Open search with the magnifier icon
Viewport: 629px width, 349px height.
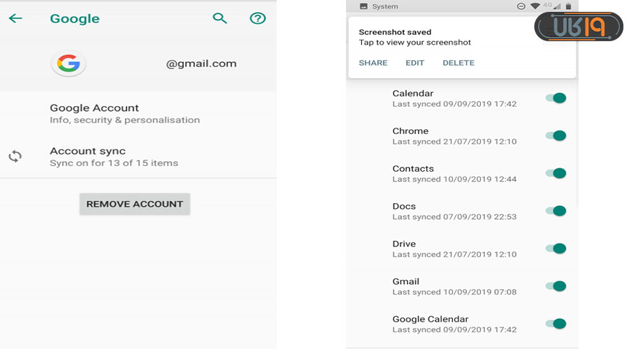pyautogui.click(x=220, y=18)
